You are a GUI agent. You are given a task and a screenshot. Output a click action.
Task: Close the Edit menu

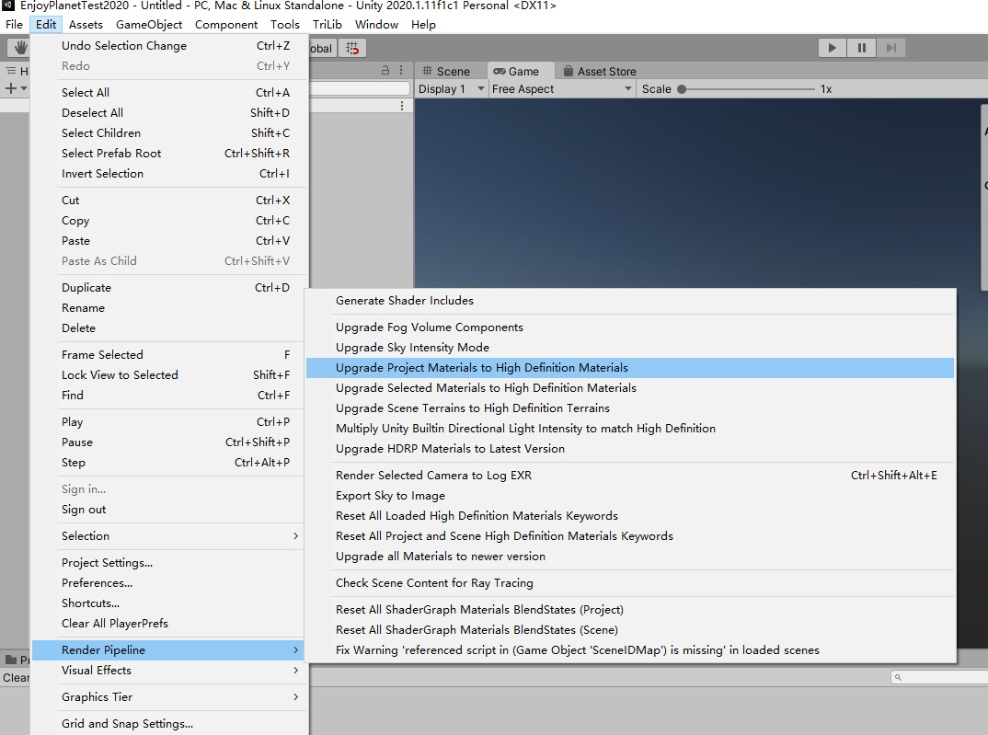click(46, 25)
